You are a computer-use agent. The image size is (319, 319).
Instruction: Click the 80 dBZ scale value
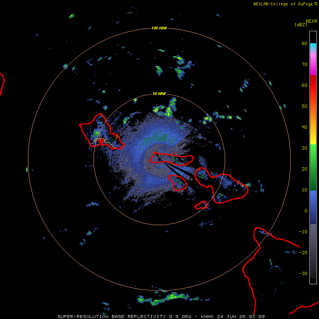(x=304, y=44)
